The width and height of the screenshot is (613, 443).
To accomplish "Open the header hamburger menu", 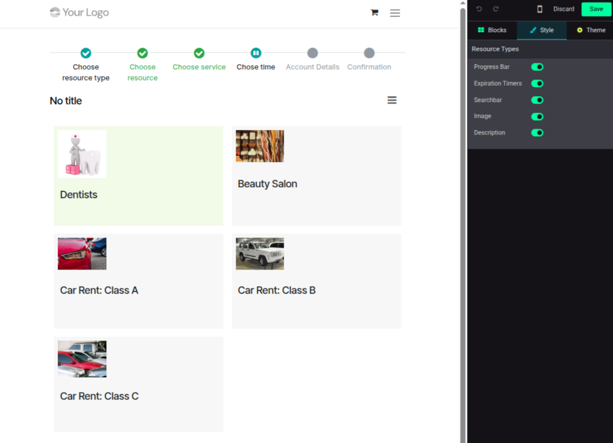I will coord(395,13).
